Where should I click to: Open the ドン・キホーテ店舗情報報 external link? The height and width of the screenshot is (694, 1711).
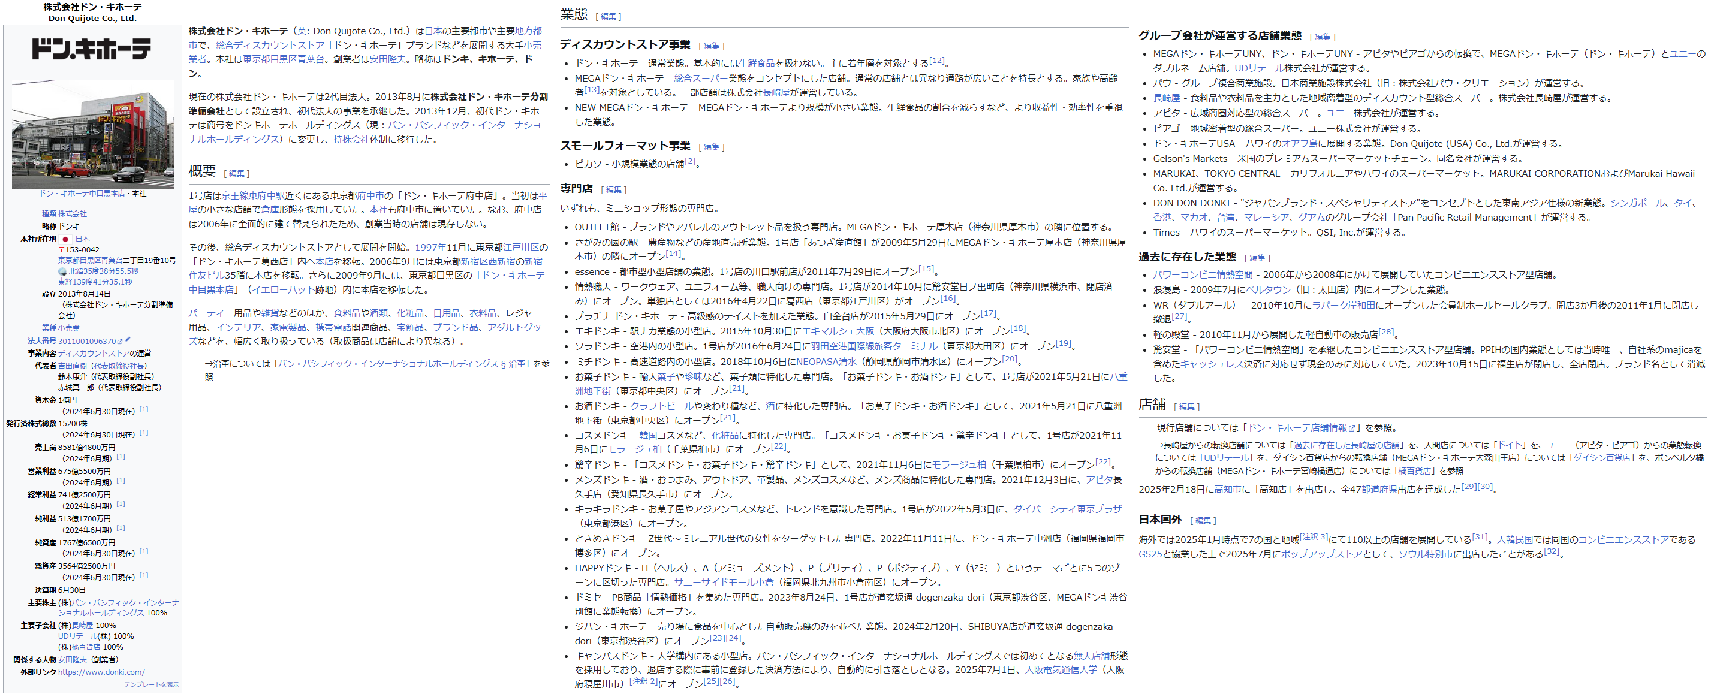pos(1301,428)
